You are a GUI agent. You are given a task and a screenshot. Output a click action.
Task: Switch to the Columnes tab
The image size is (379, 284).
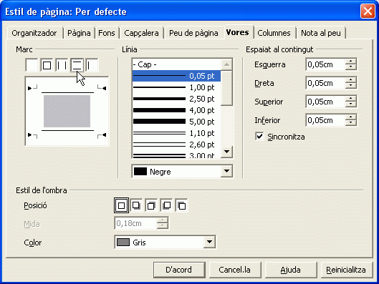click(274, 33)
